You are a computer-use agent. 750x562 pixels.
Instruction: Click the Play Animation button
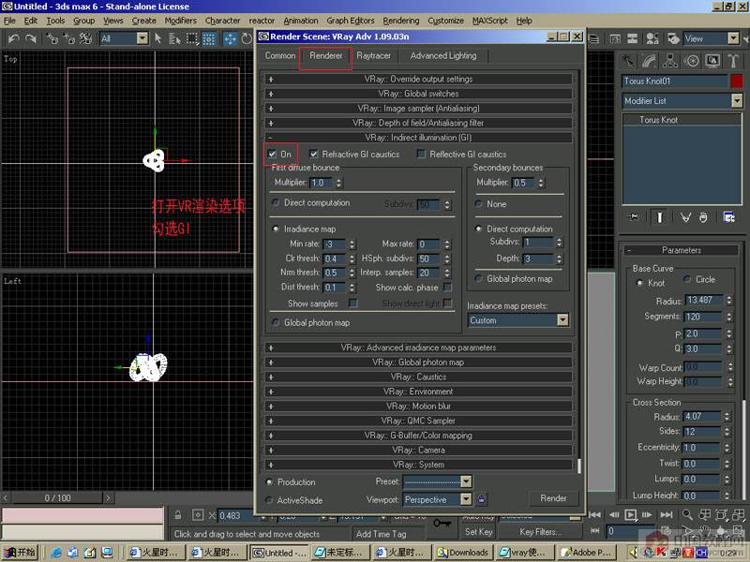pyautogui.click(x=630, y=514)
